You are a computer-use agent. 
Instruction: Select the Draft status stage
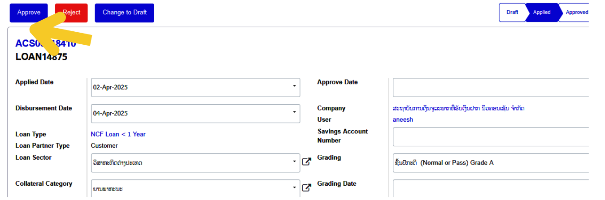point(512,13)
